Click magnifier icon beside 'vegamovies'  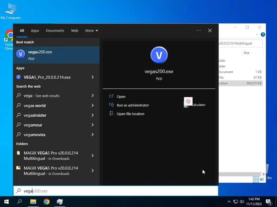pos(19,134)
